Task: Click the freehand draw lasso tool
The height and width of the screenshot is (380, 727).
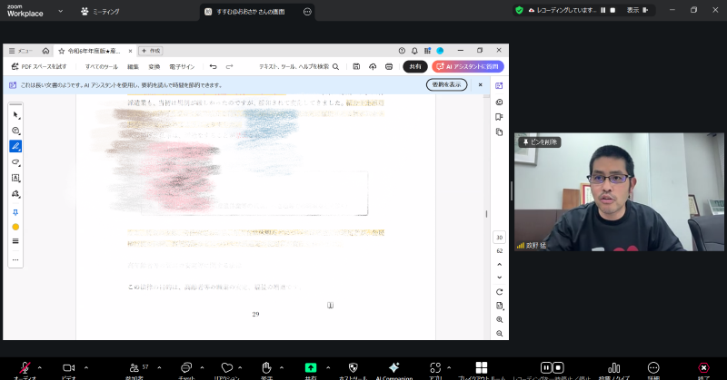Action: tap(15, 161)
